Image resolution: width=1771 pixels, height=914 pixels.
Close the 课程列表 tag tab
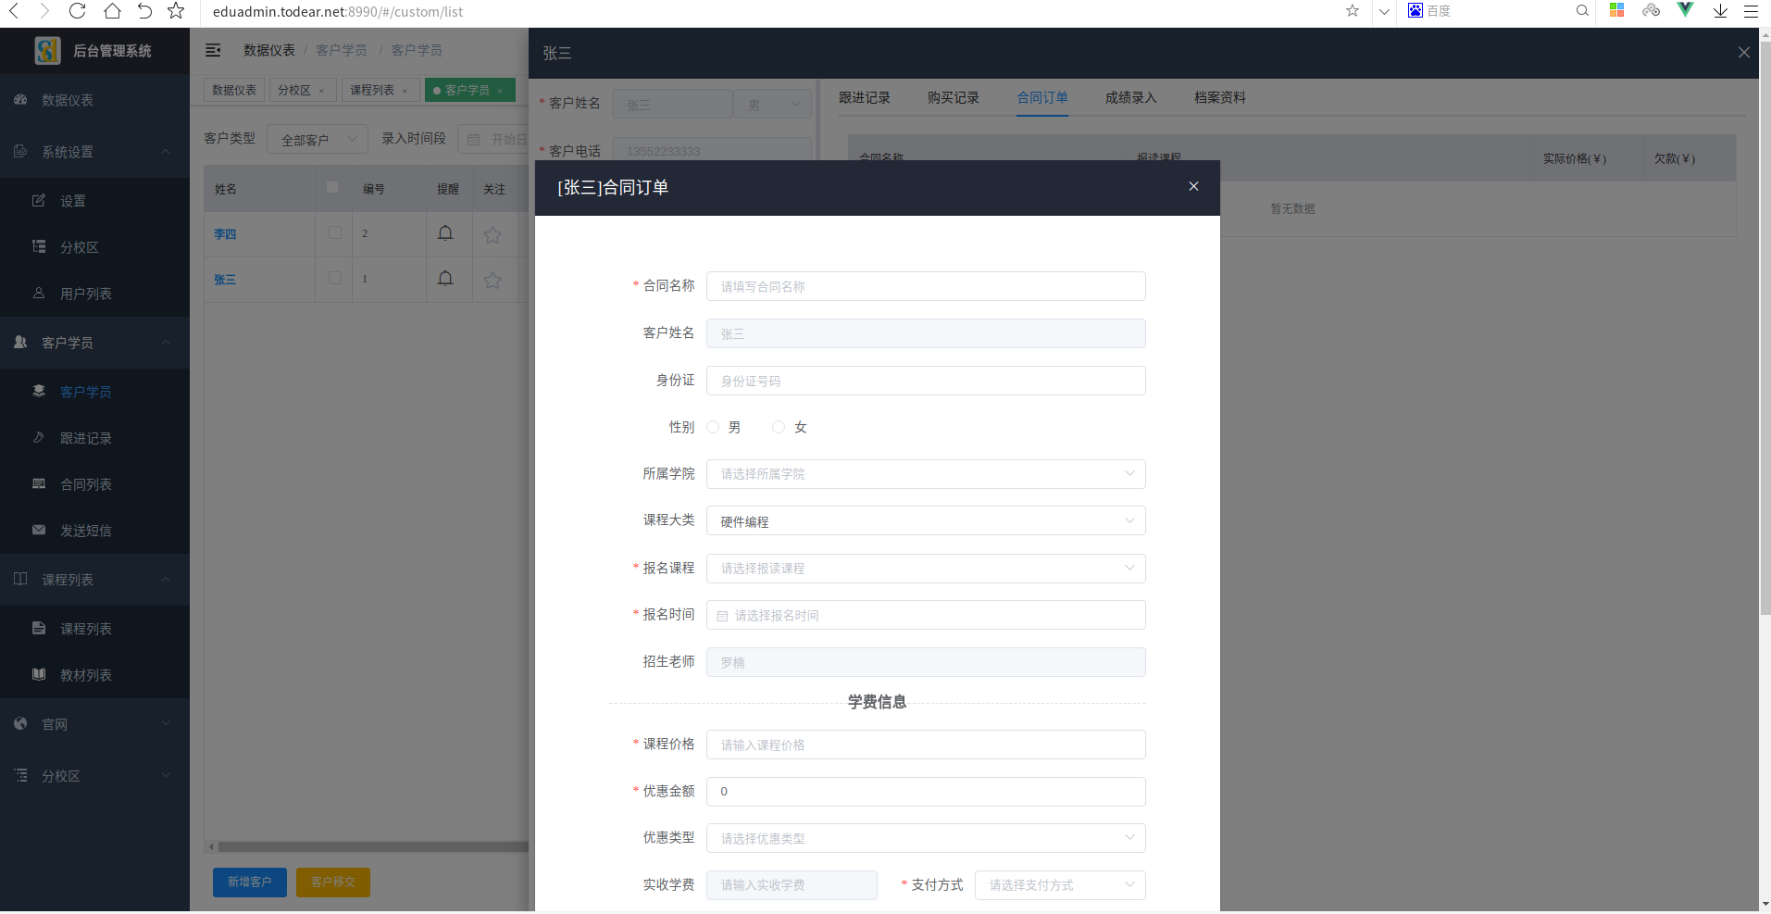[405, 91]
